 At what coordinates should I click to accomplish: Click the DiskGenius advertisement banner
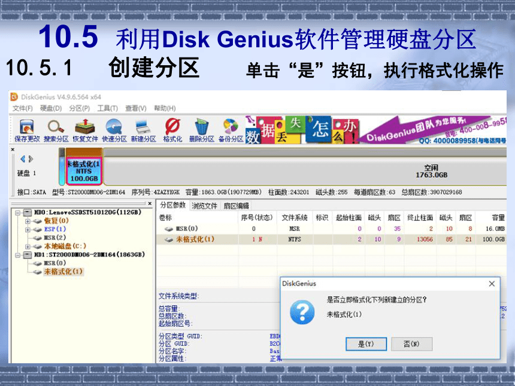click(375, 130)
